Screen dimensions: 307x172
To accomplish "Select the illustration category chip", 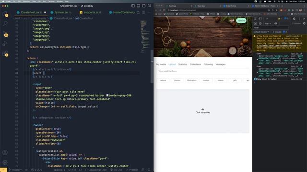I will pyautogui.click(x=192, y=80).
